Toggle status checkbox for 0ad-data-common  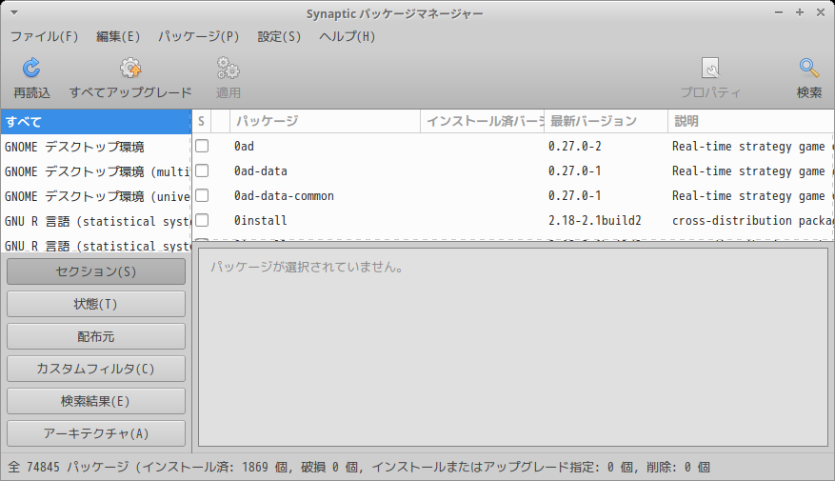(x=202, y=195)
